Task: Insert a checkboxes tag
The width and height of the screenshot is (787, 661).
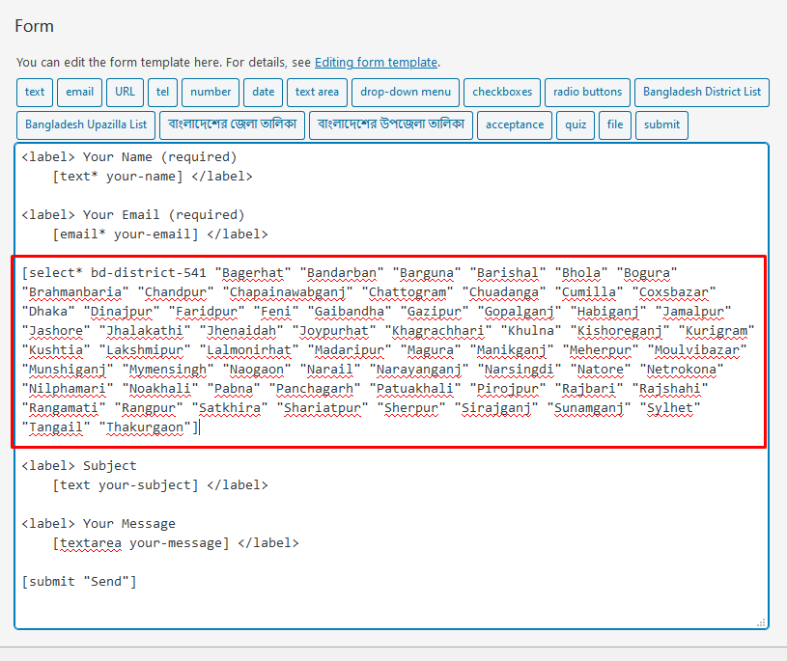Action: click(x=502, y=93)
